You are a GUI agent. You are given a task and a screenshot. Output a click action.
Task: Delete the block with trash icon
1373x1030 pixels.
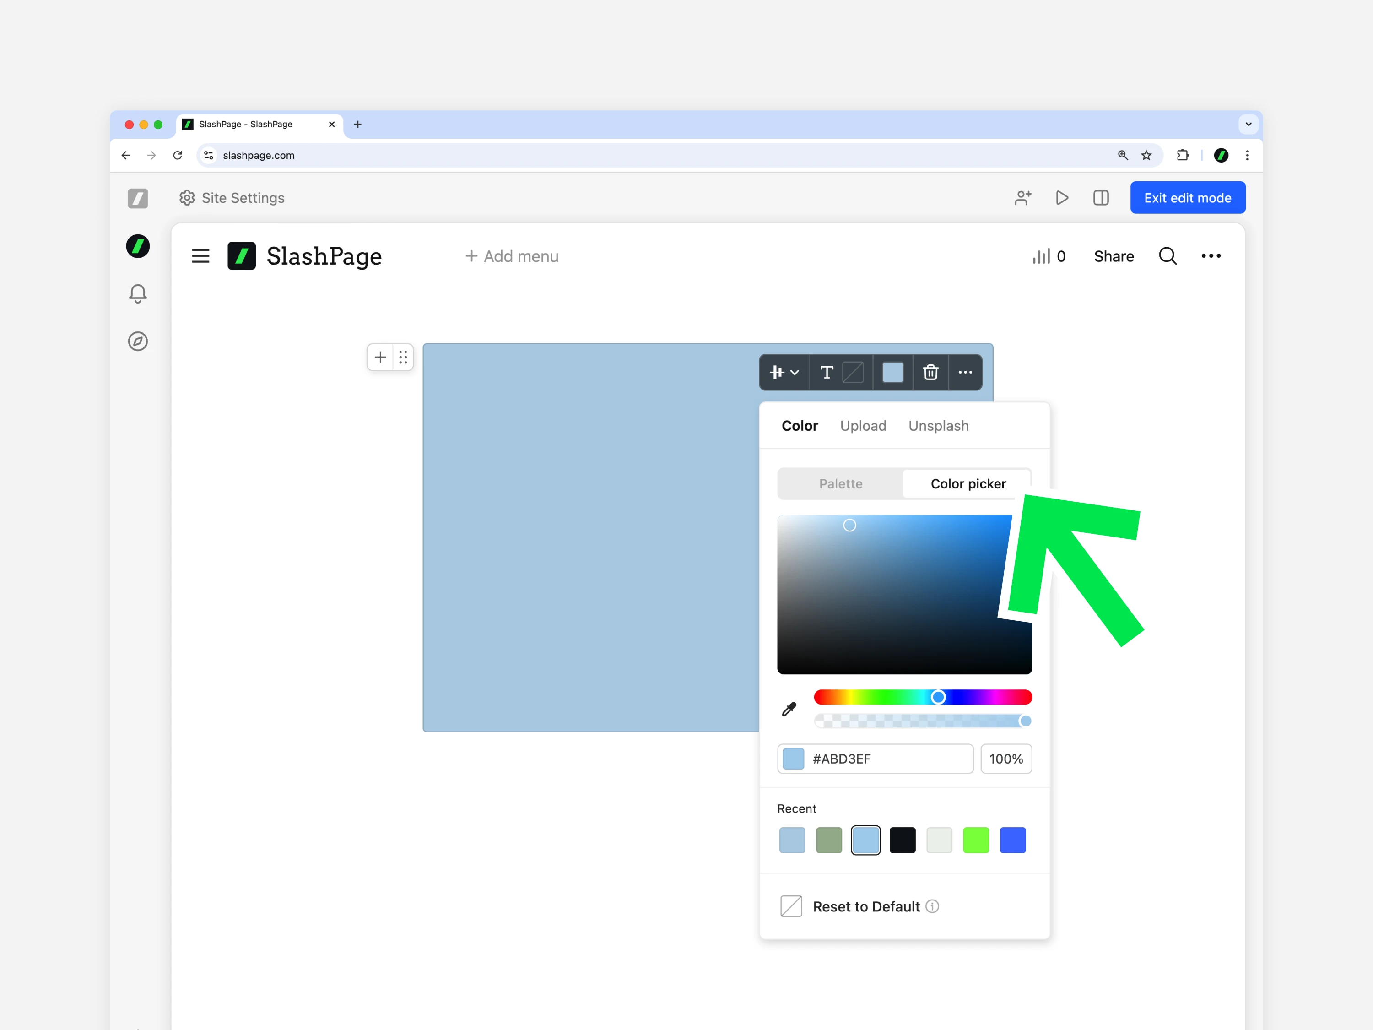pyautogui.click(x=930, y=373)
